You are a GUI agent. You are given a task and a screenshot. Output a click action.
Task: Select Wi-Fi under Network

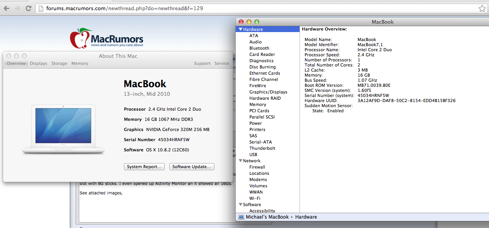(x=254, y=198)
